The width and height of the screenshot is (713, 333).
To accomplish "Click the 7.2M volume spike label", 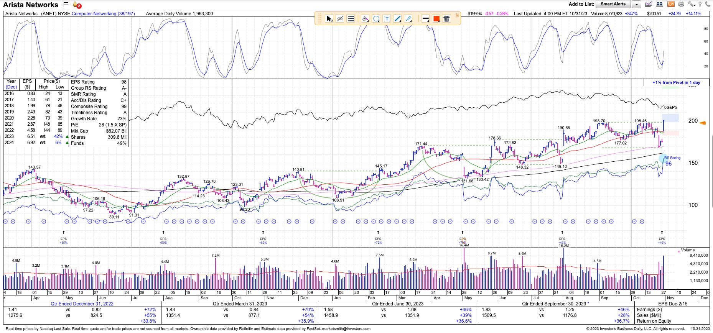I will click(215, 255).
